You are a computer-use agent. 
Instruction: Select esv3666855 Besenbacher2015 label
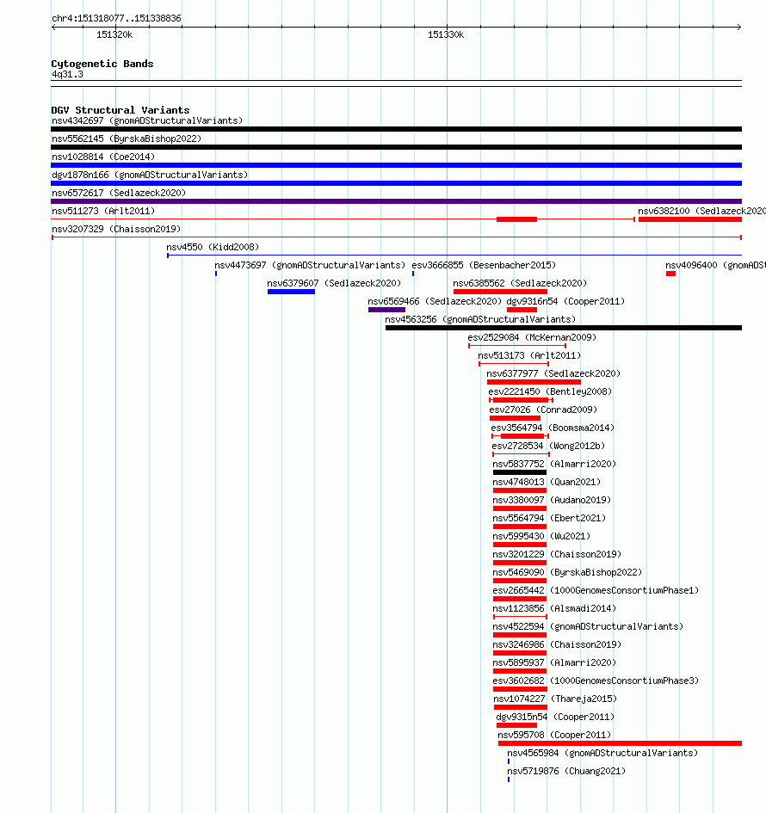coord(484,265)
